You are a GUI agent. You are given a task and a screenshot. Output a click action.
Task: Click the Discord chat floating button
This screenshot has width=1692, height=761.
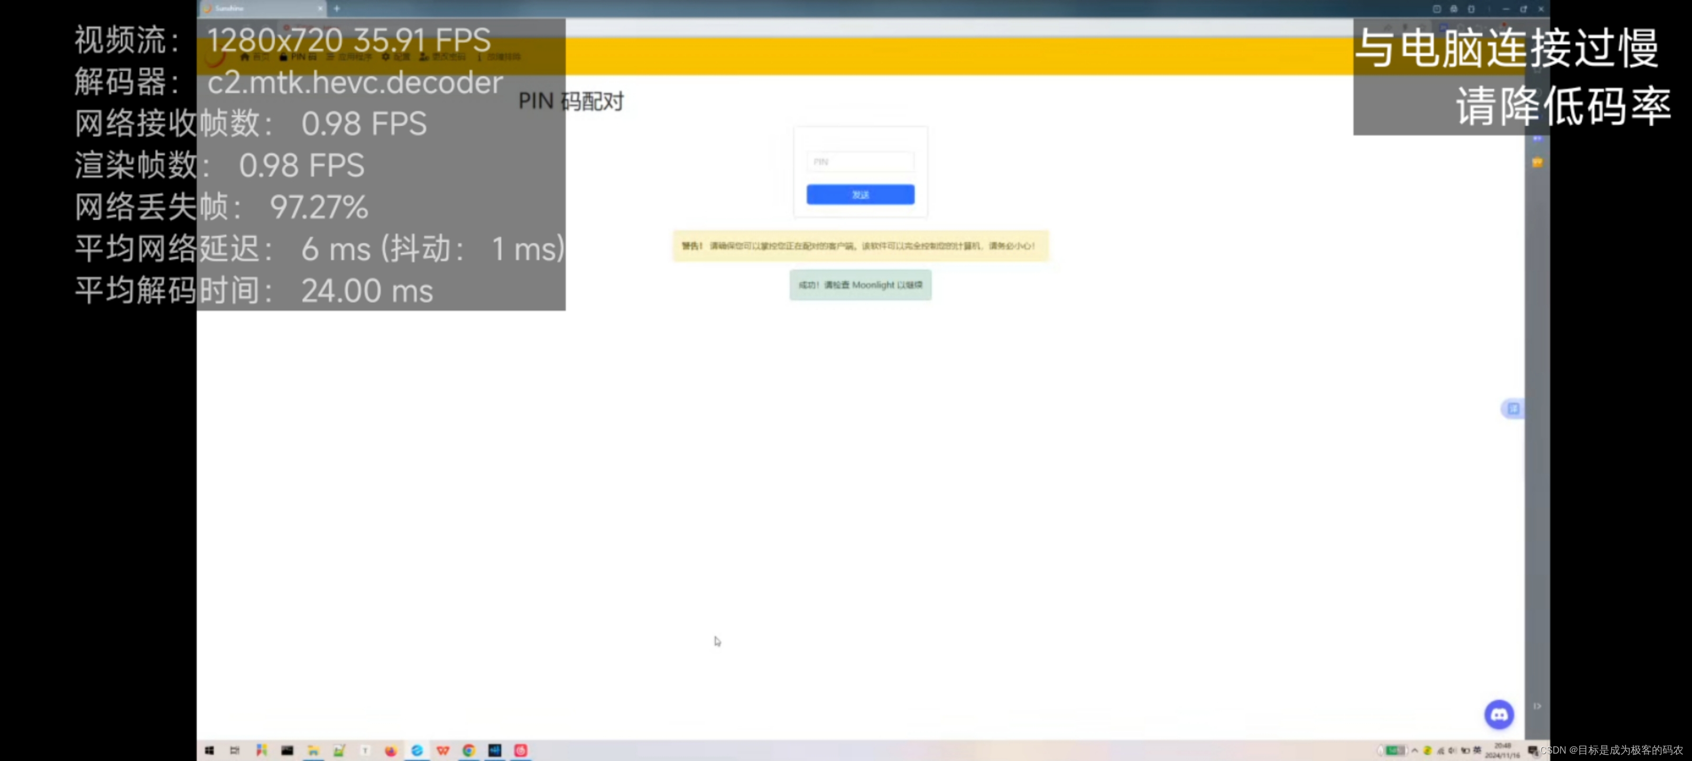[x=1499, y=714]
